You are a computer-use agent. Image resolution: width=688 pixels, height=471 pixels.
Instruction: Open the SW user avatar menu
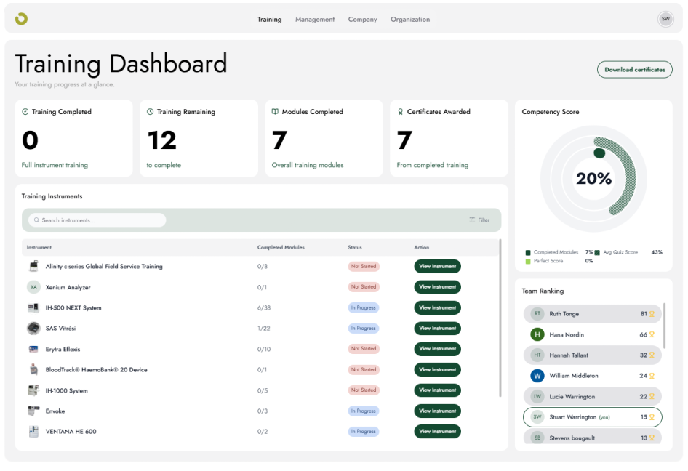(x=665, y=19)
